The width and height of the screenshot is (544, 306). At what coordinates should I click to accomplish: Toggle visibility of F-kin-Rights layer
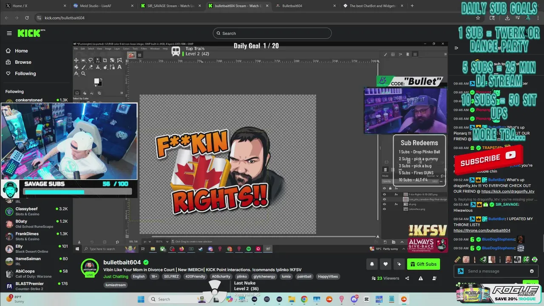pos(384,194)
